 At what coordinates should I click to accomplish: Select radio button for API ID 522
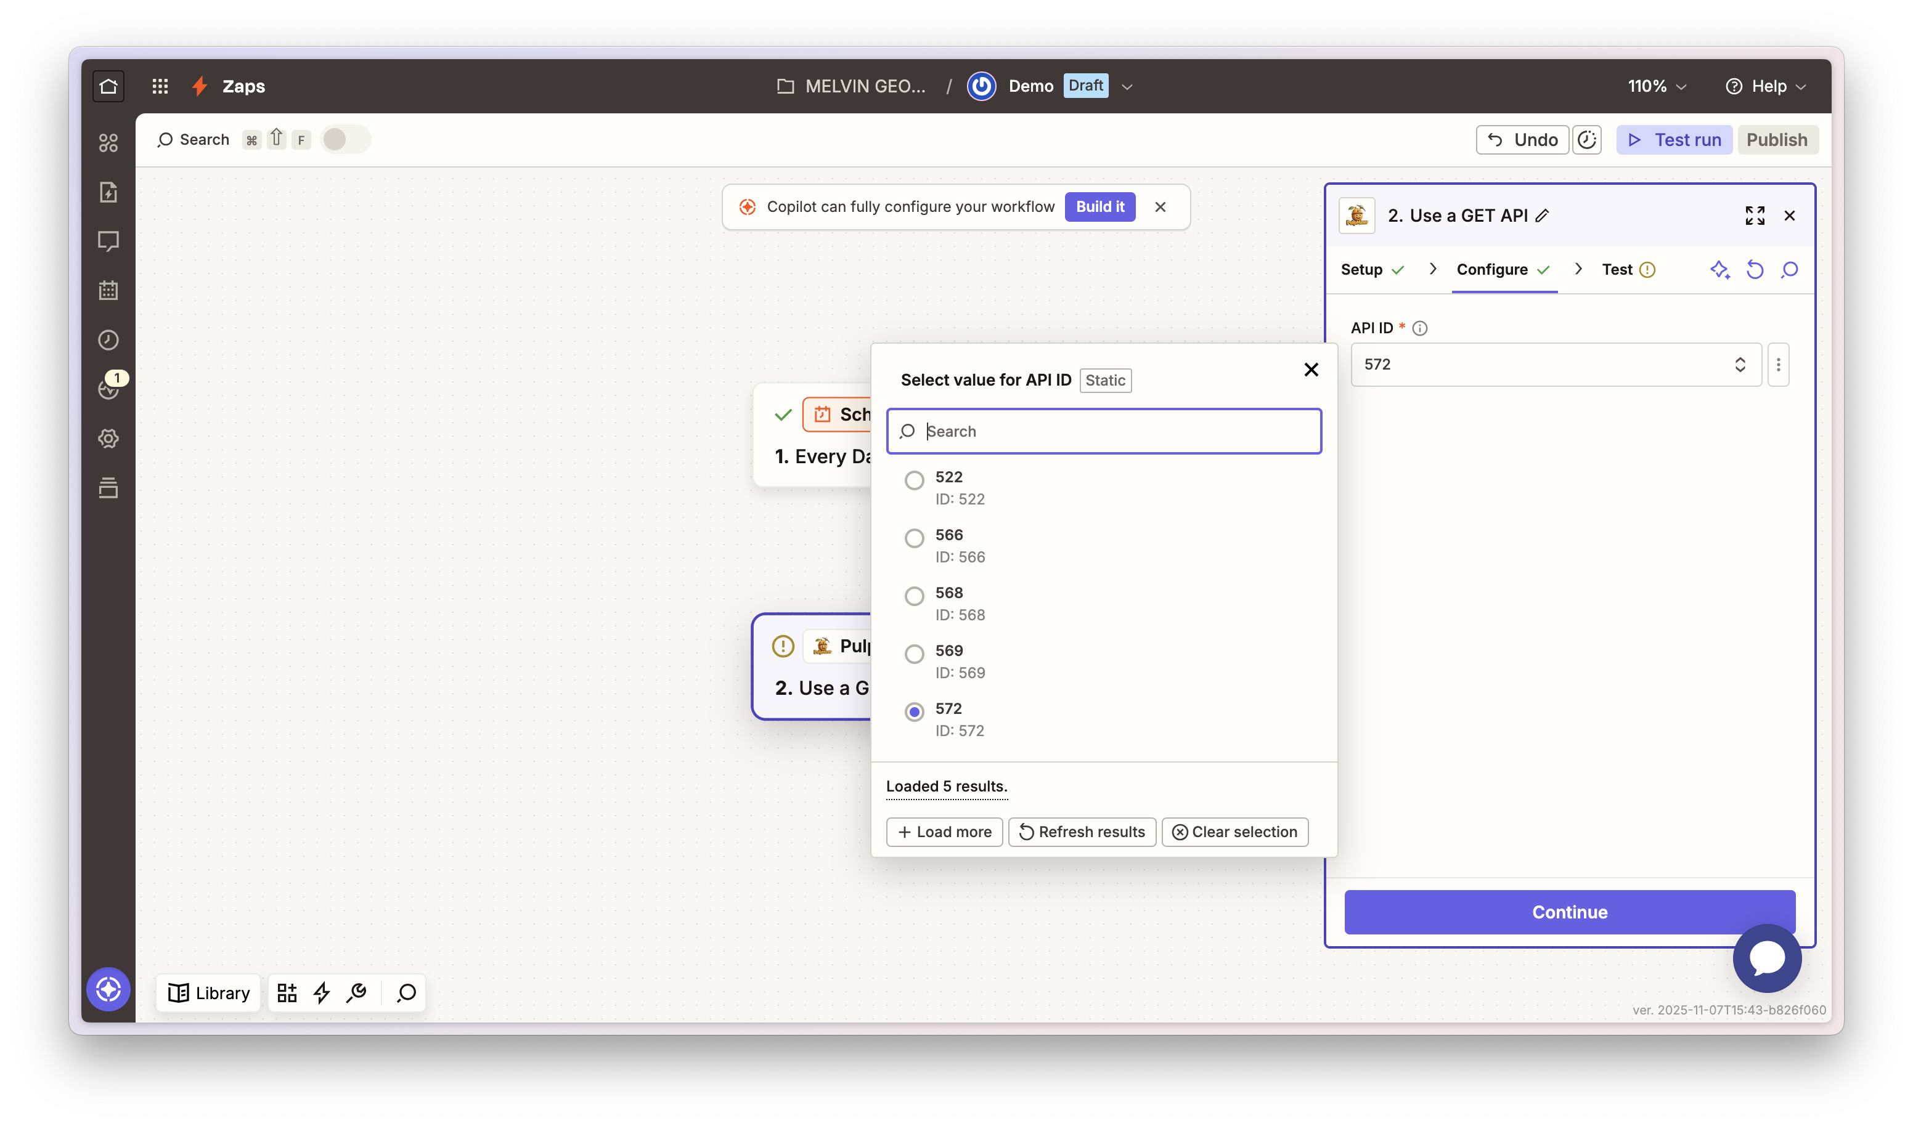[x=914, y=480]
